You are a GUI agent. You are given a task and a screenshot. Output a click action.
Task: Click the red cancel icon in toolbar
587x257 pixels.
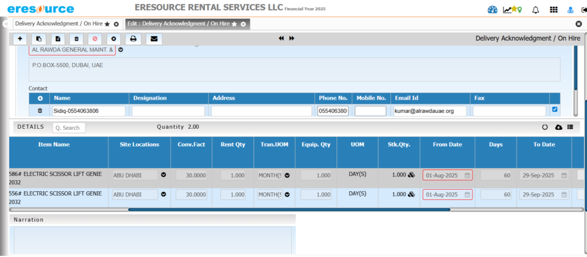95,39
